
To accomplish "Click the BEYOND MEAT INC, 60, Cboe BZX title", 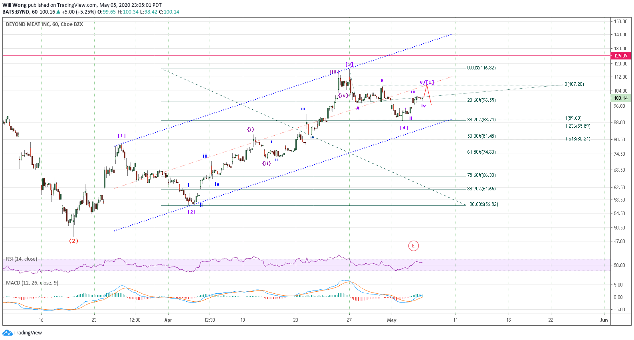I will (44, 24).
